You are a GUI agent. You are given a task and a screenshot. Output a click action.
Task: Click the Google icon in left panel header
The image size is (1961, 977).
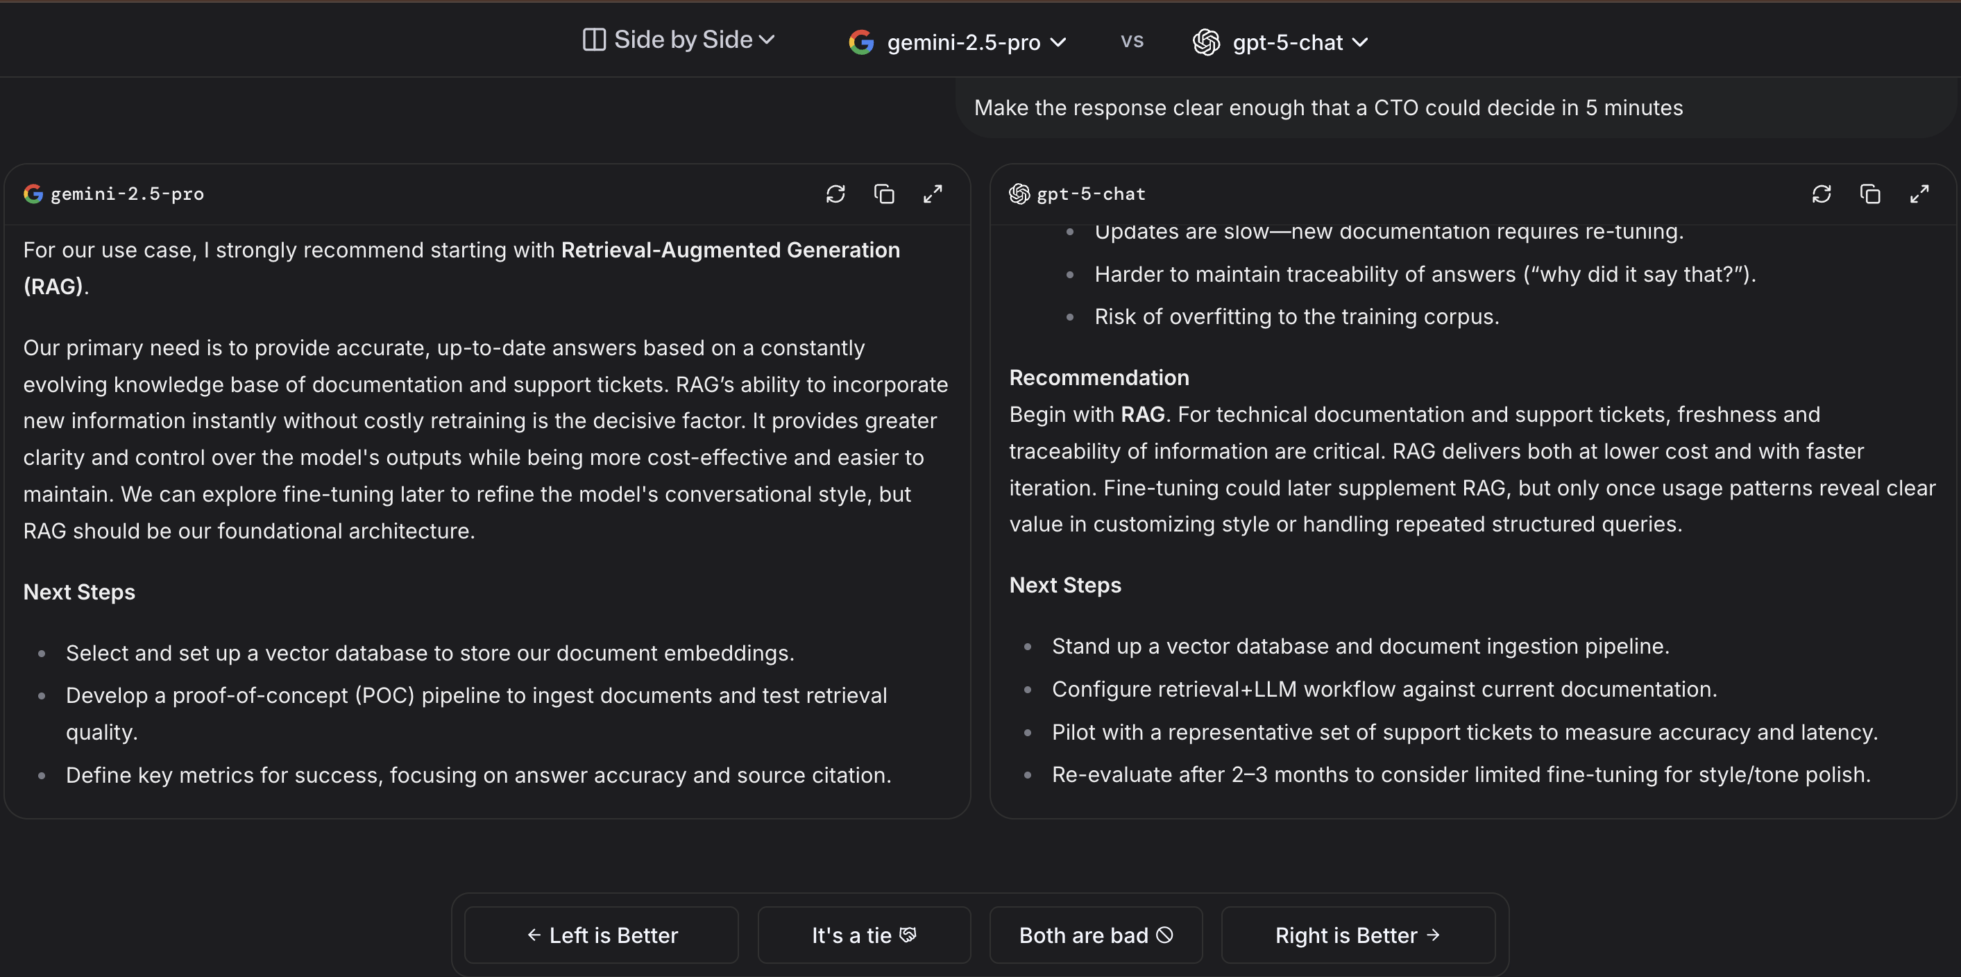33,194
